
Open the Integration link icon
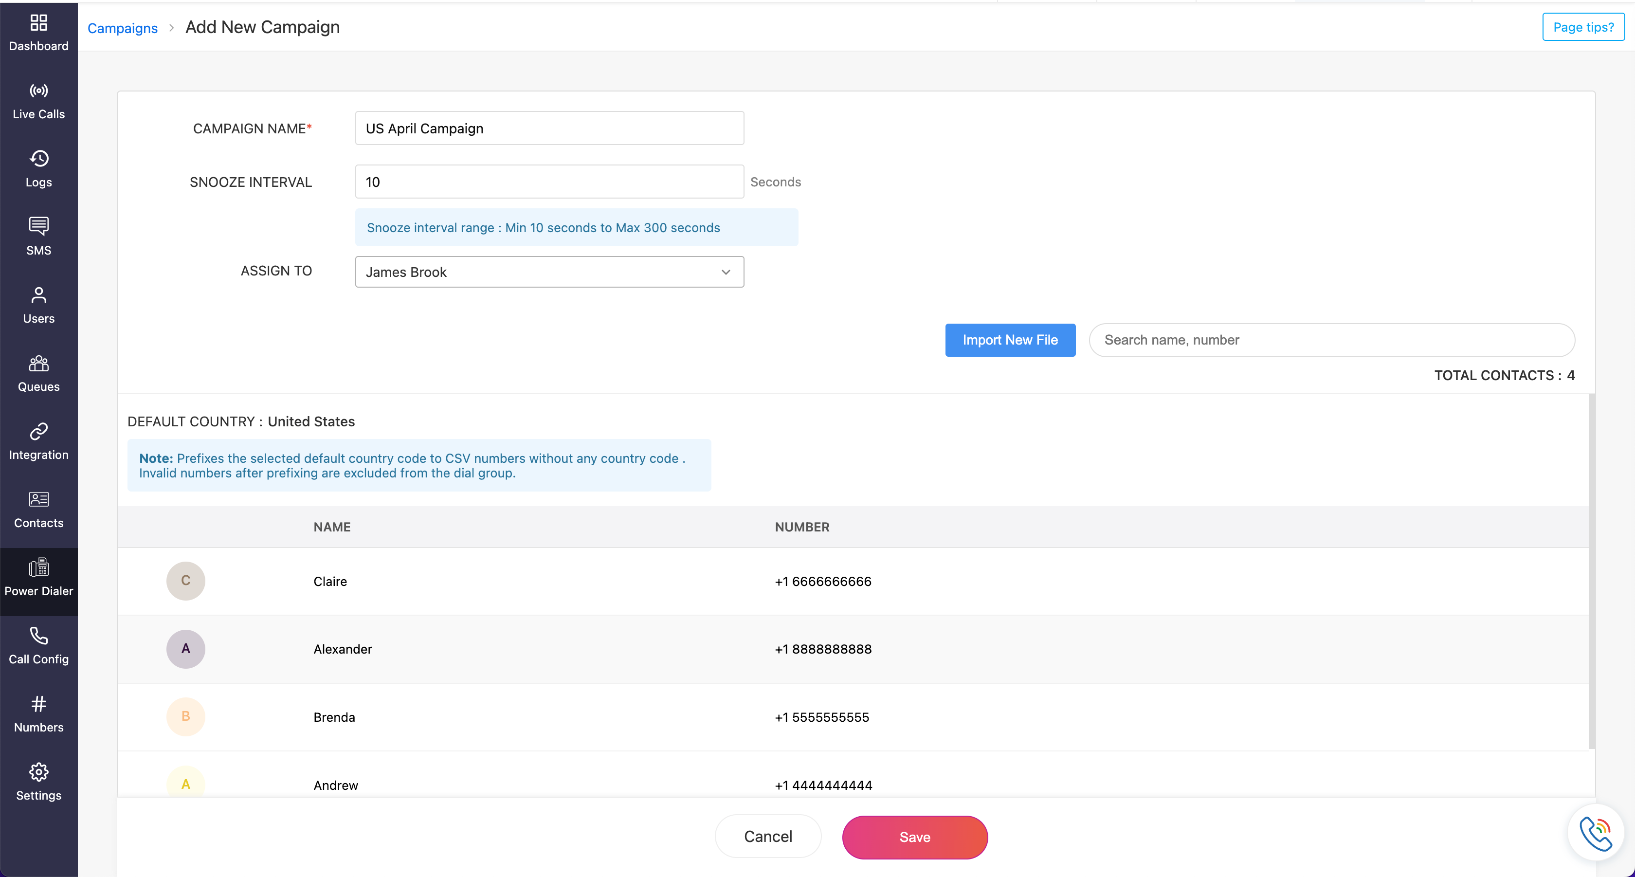tap(39, 432)
